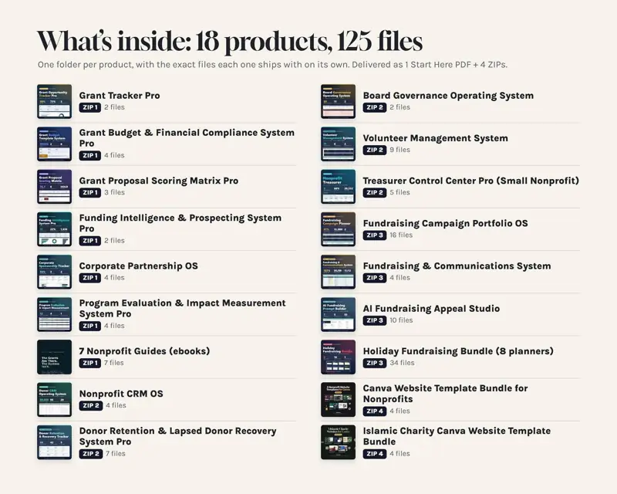The height and width of the screenshot is (494, 617).
Task: Click "Treasurer Control Center Pro (Small Nonprofit)" title
Action: click(x=471, y=181)
